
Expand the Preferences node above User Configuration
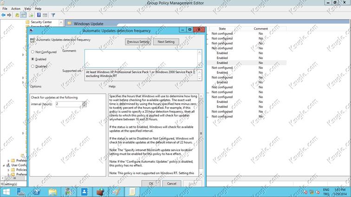[8, 160]
